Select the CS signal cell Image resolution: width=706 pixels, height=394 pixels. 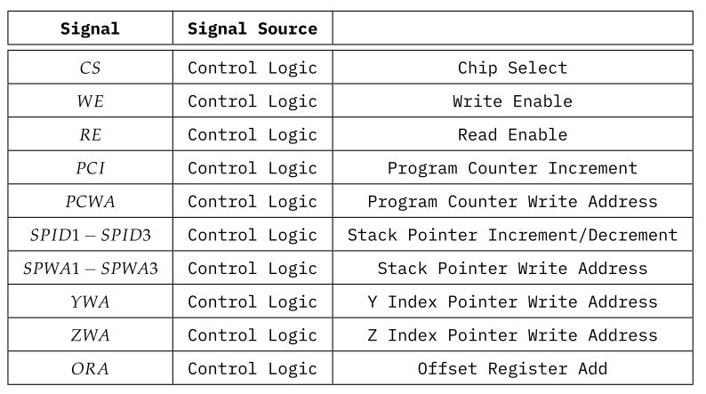click(90, 68)
